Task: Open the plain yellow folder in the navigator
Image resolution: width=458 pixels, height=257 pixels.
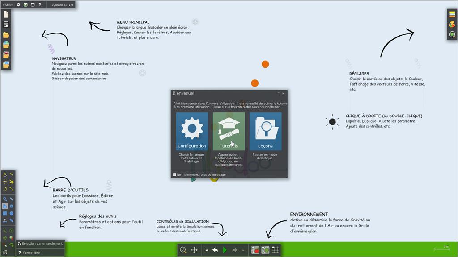Action: (x=6, y=35)
